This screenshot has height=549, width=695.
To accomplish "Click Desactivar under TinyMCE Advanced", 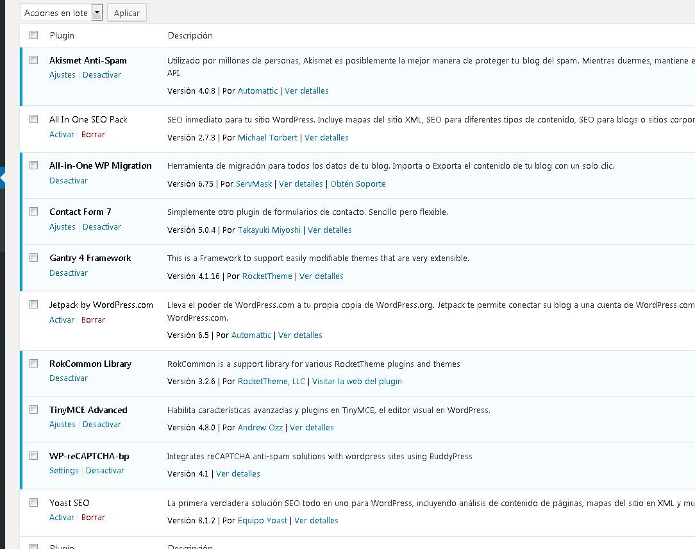I will click(x=101, y=424).
